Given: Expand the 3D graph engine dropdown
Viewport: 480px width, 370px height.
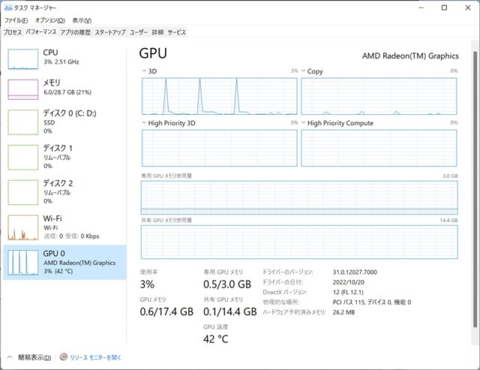Looking at the screenshot, I should 145,71.
